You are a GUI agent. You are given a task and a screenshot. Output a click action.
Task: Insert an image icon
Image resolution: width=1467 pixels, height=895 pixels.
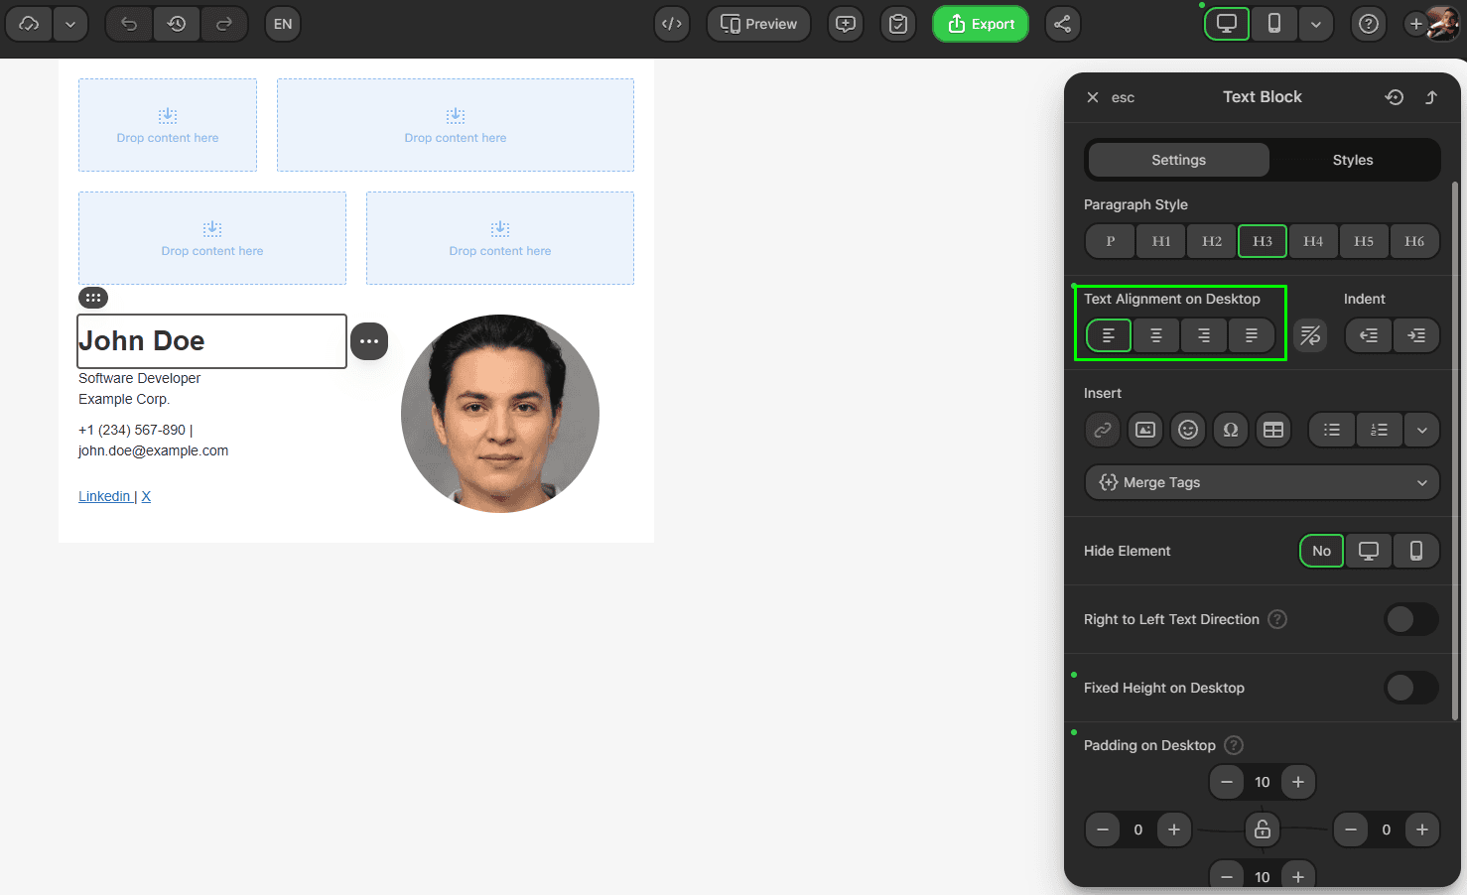(1145, 430)
